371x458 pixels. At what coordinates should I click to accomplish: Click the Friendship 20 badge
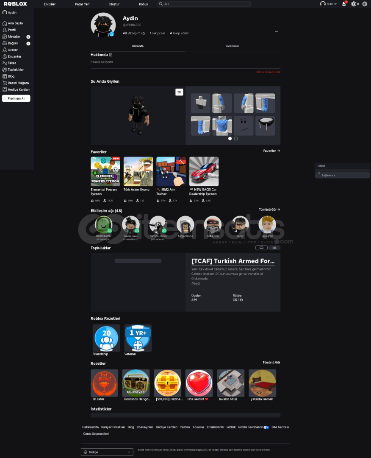point(106,338)
